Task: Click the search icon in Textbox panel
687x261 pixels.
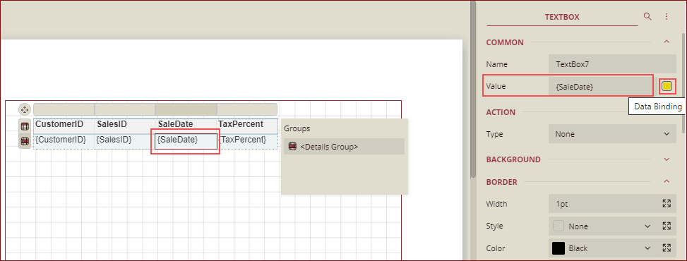Action: point(647,17)
